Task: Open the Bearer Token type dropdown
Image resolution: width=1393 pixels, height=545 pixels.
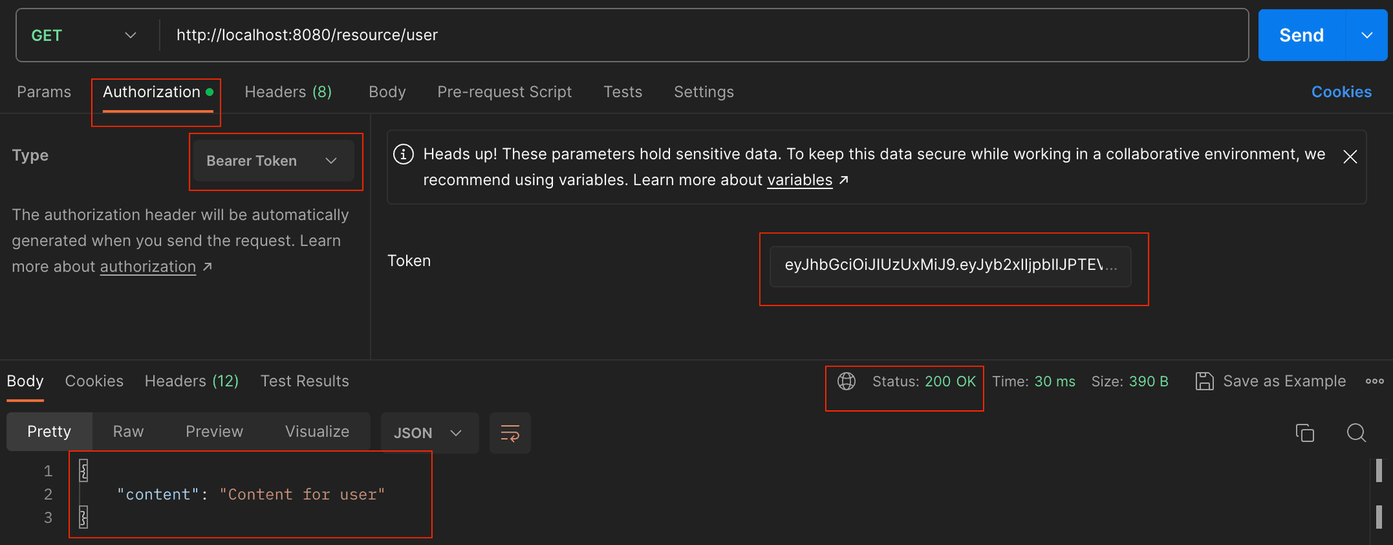Action: pyautogui.click(x=273, y=161)
